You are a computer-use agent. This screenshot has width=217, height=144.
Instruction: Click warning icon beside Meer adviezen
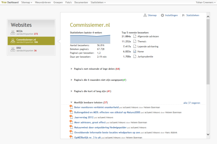(x=71, y=122)
